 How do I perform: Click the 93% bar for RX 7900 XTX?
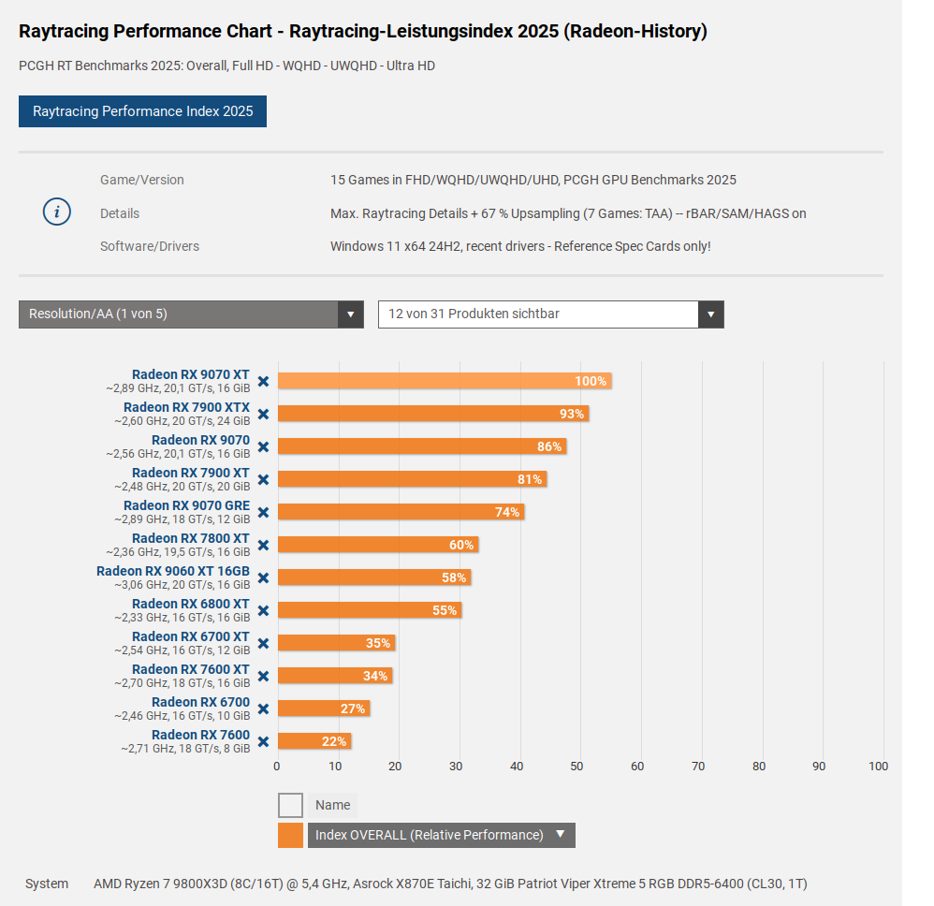coord(433,414)
